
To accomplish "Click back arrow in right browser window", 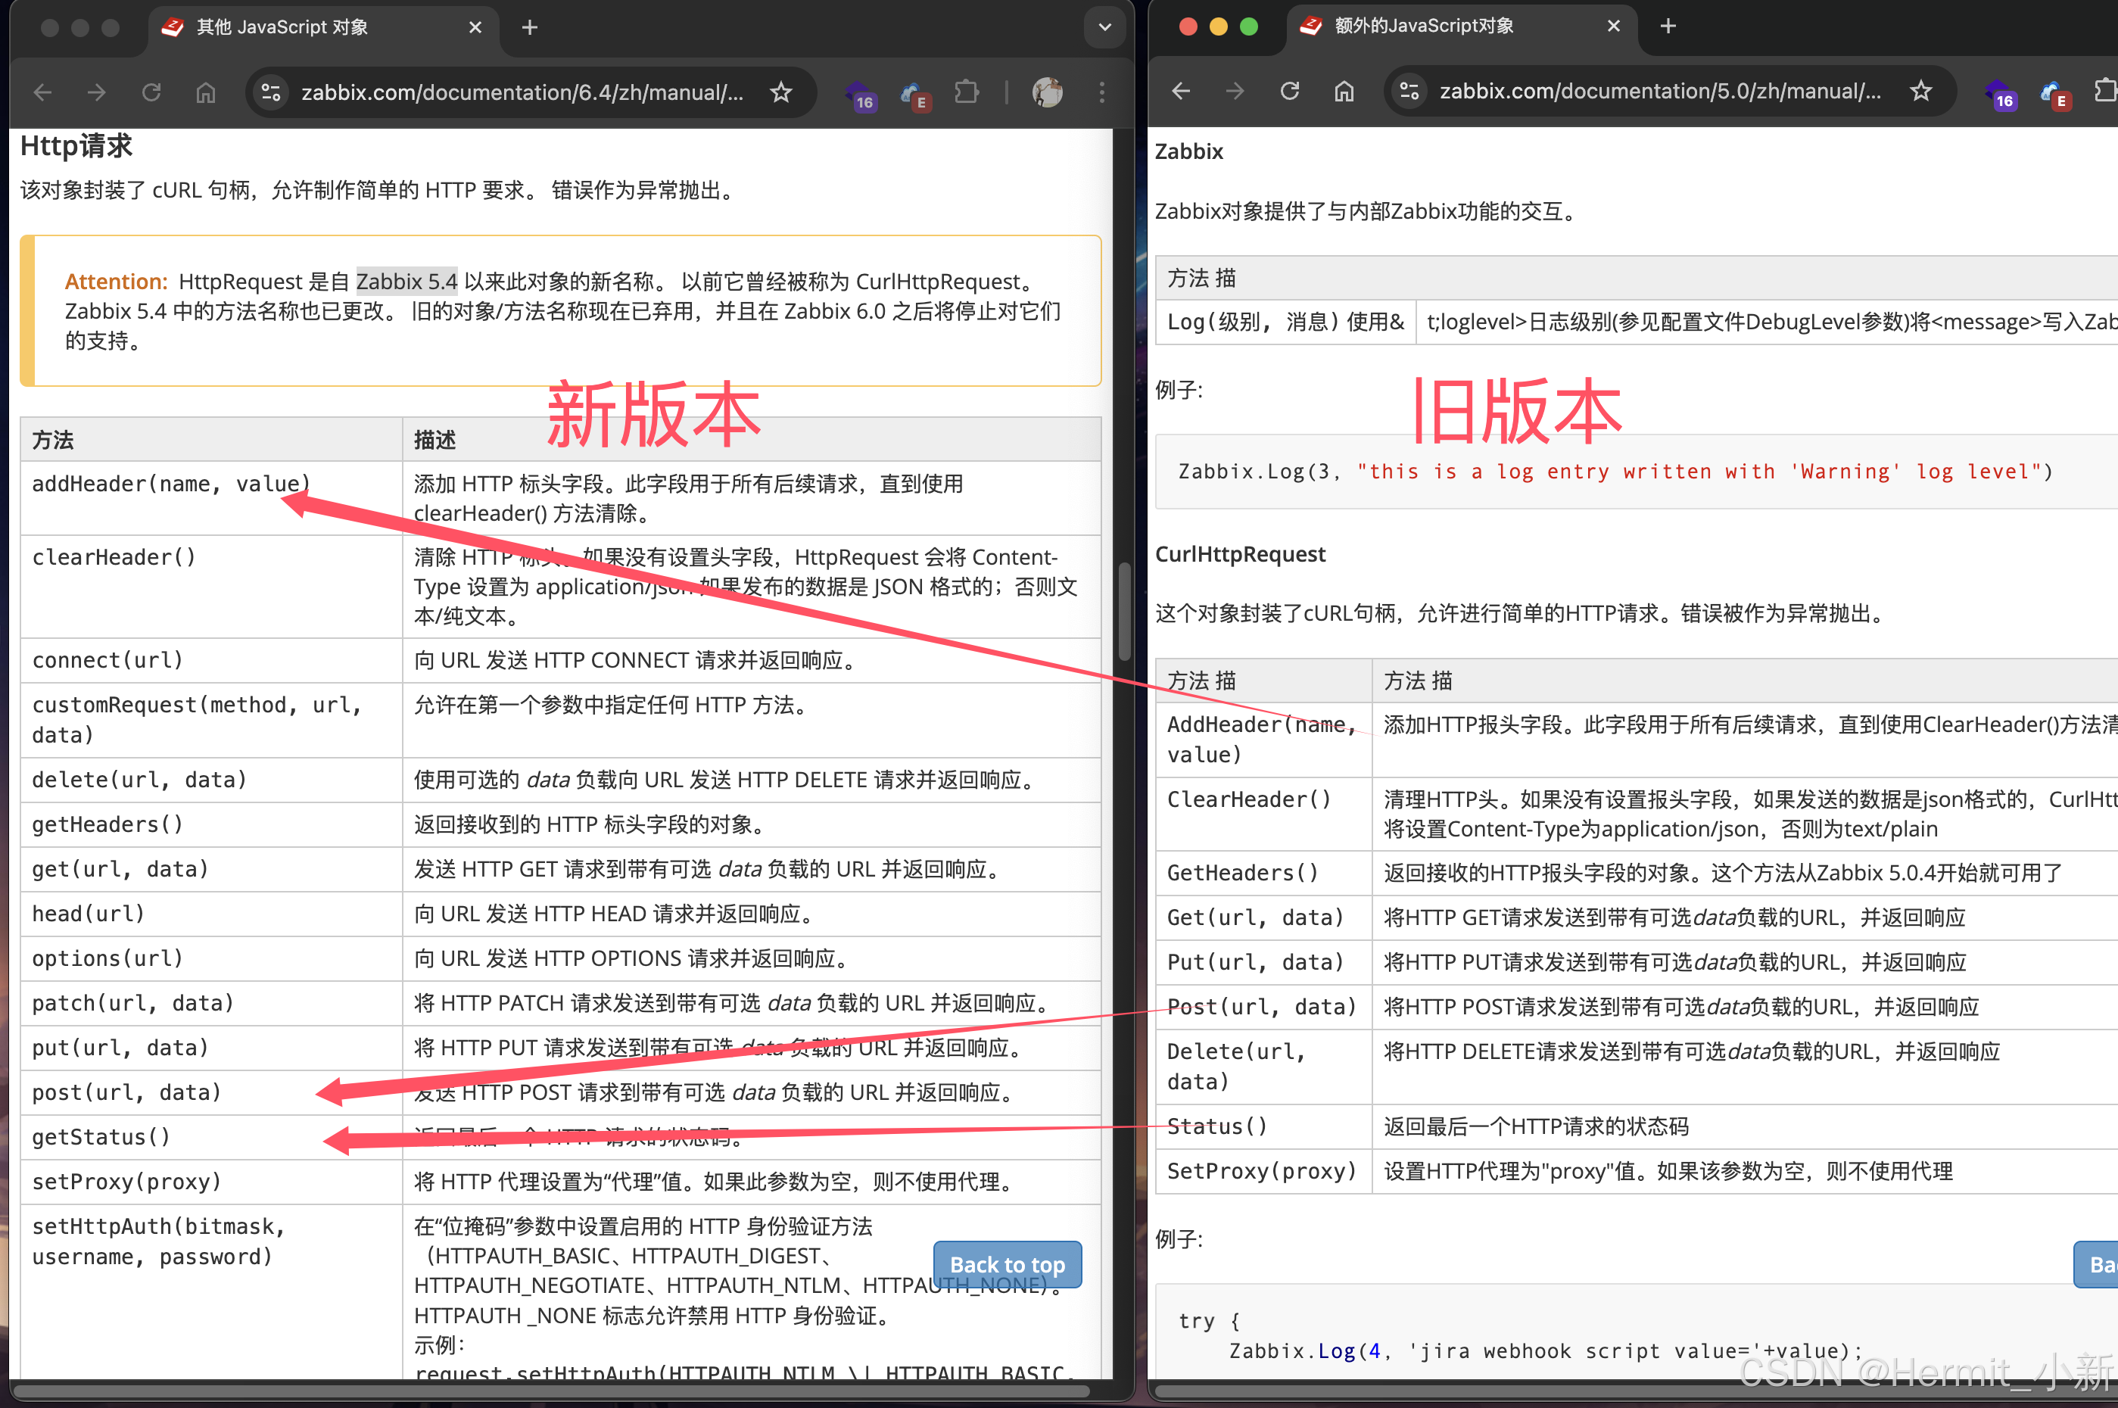I will point(1181,91).
